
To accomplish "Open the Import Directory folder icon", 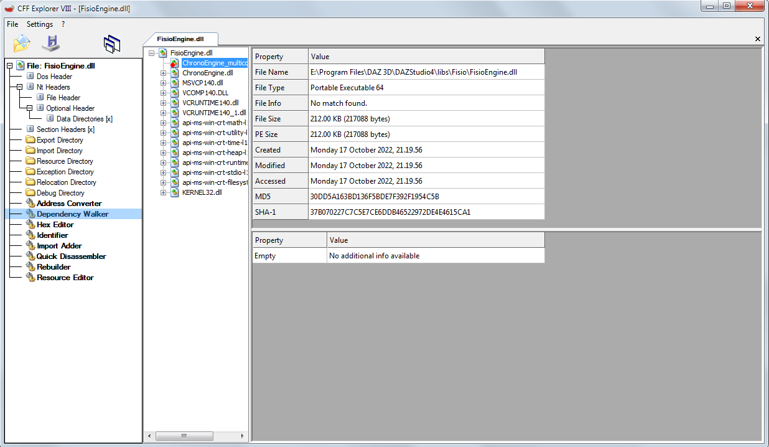I will (30, 151).
